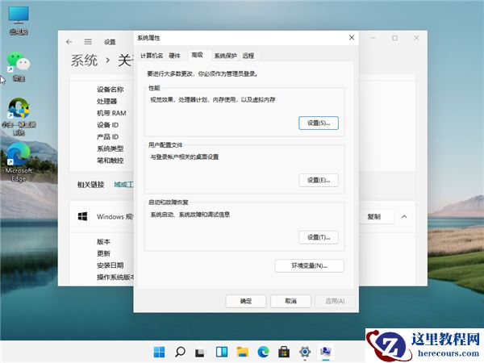Collapse the Windows specifications chevron
This screenshot has width=484, height=363.
[x=404, y=217]
